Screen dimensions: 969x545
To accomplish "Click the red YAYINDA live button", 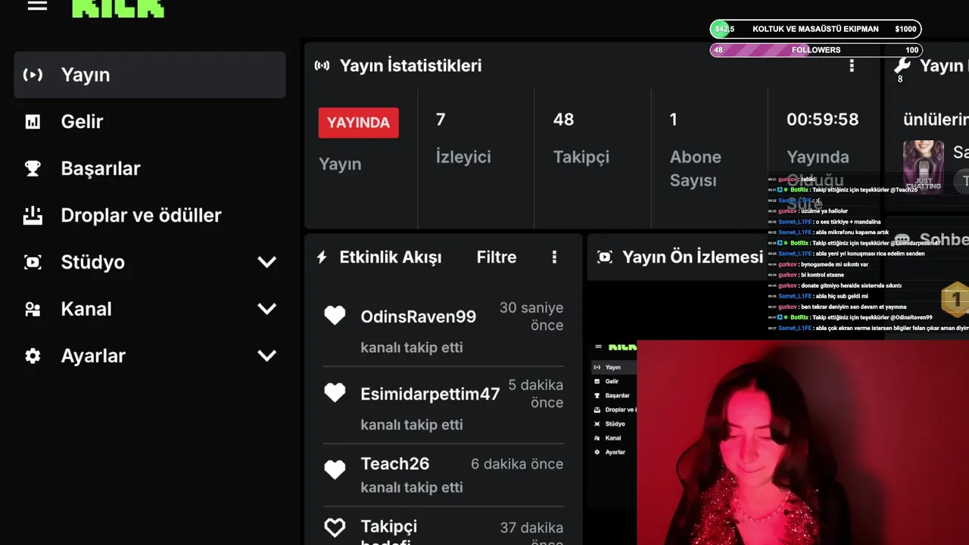I will click(x=359, y=123).
